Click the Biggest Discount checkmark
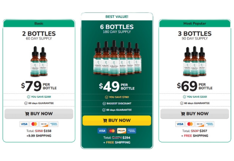 (x=104, y=104)
